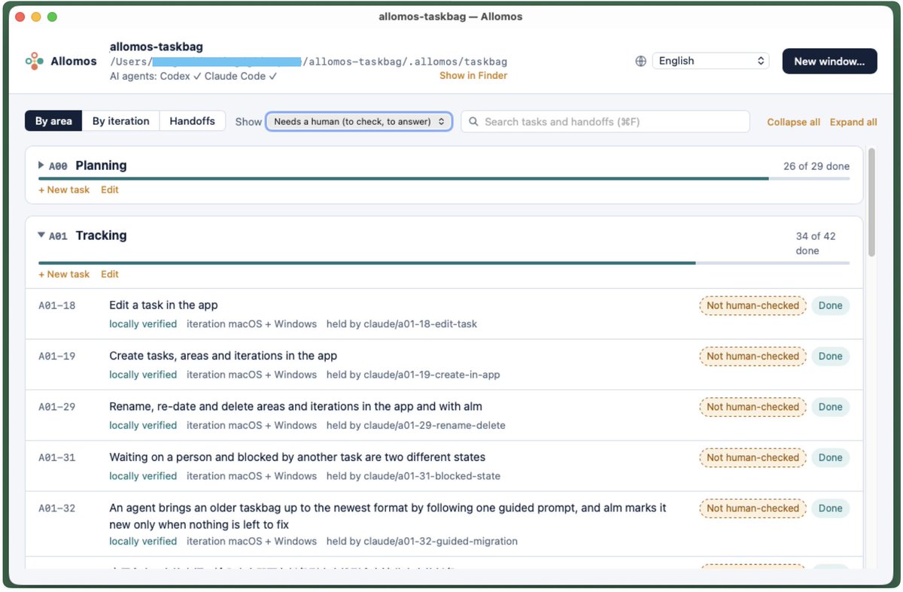
Task: Click Collapse all
Action: 794,122
